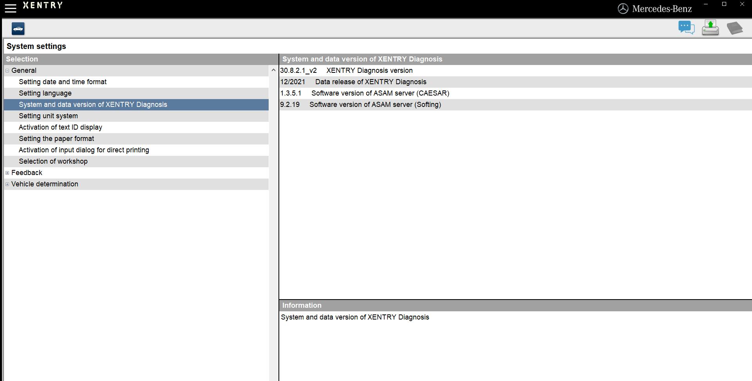
Task: Select Selection of workshop
Action: pyautogui.click(x=136, y=161)
